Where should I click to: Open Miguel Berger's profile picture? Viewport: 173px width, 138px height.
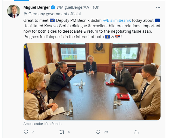(x=14, y=11)
